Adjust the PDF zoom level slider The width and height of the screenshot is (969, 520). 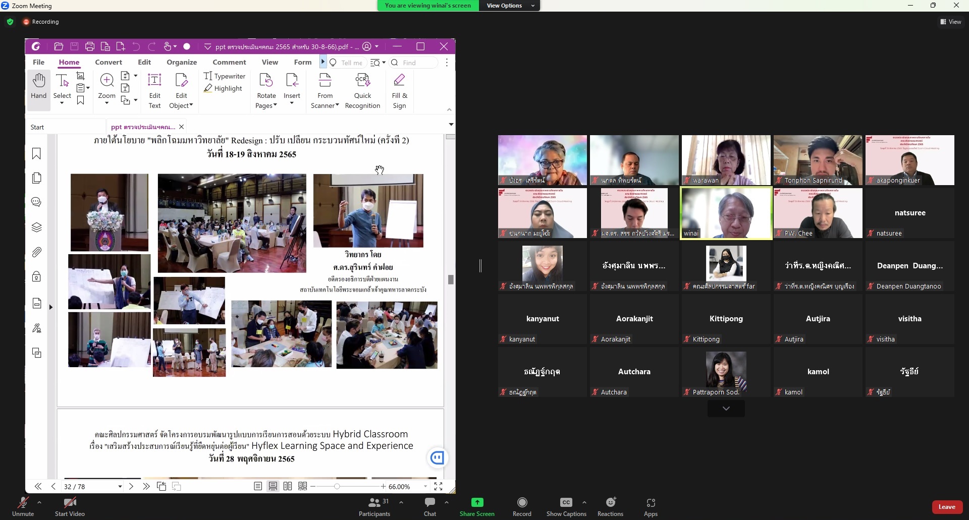tap(337, 486)
